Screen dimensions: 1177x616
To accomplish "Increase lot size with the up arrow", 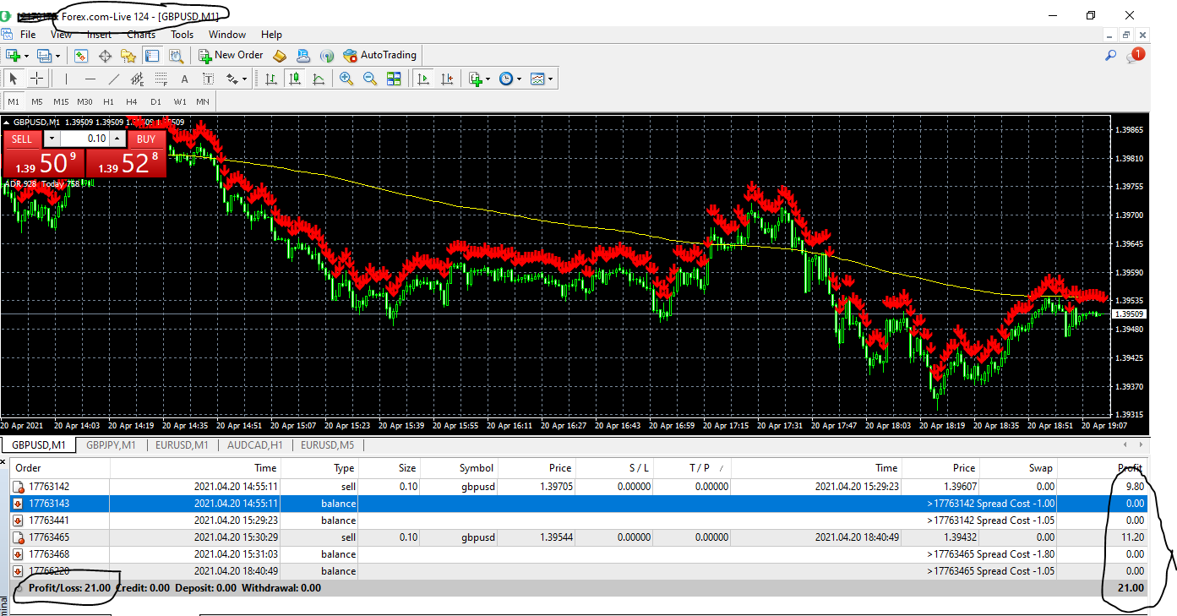I will tap(117, 139).
